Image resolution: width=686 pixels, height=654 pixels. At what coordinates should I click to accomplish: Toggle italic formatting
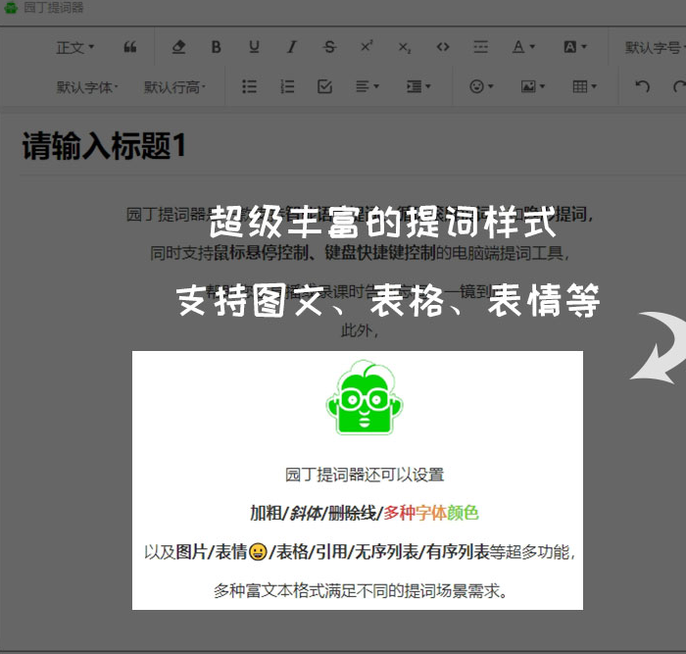click(x=291, y=47)
